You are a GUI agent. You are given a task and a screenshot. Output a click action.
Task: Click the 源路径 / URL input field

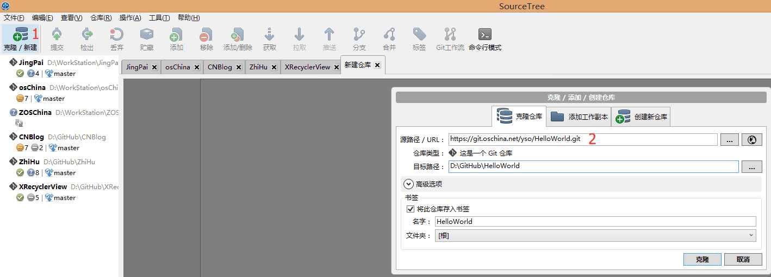click(x=583, y=139)
